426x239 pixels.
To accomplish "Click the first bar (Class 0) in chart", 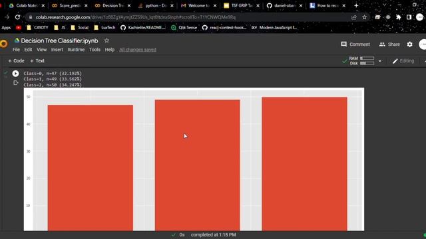I will coord(91,168).
